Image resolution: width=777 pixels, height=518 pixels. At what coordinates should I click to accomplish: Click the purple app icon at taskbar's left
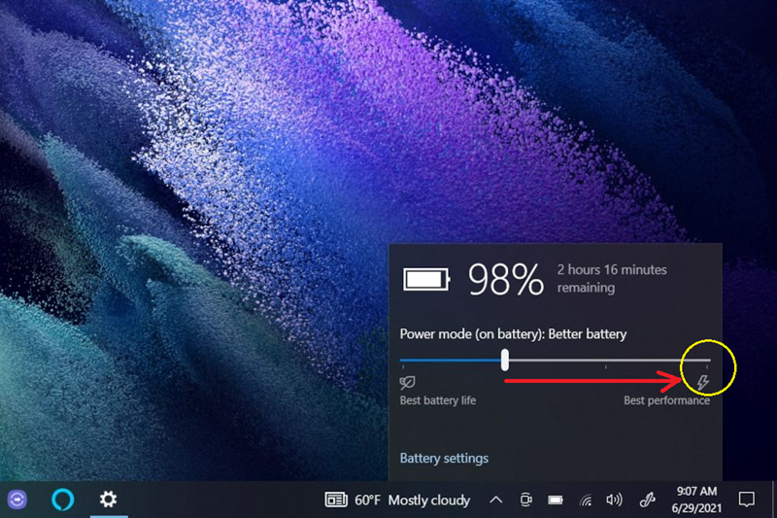(17, 500)
